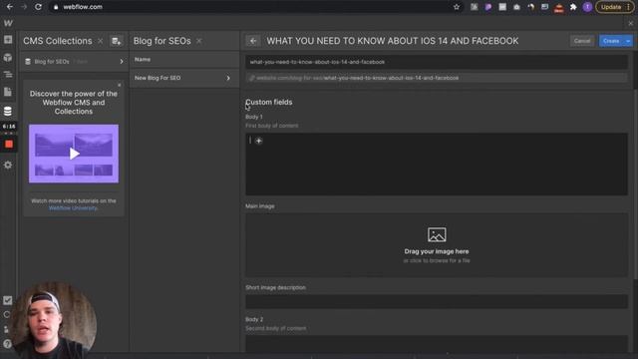Click the browser Update button
The image size is (638, 359).
[x=611, y=7]
